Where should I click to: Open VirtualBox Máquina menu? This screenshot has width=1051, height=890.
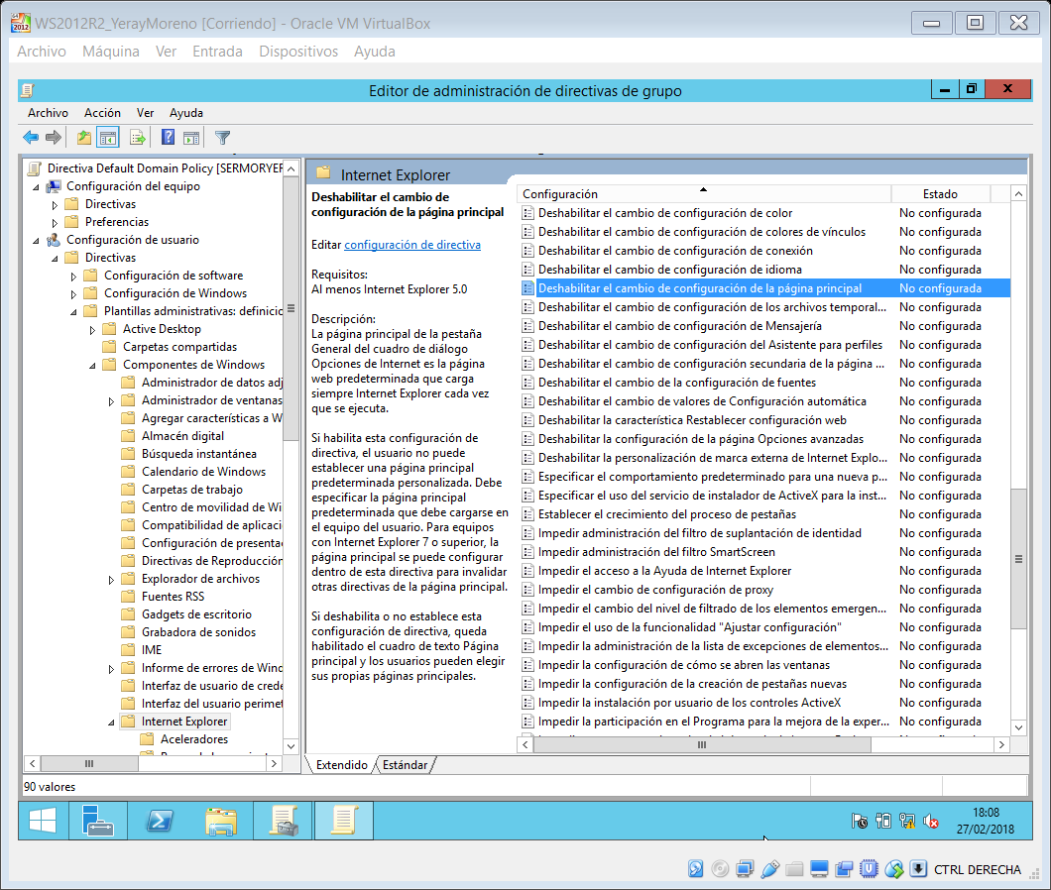click(111, 52)
